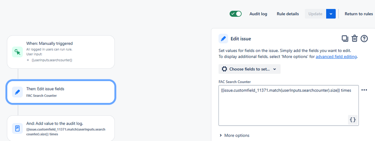Screen dimensions: 375x141
Task: Click the duplicate component icon
Action: tap(345, 39)
